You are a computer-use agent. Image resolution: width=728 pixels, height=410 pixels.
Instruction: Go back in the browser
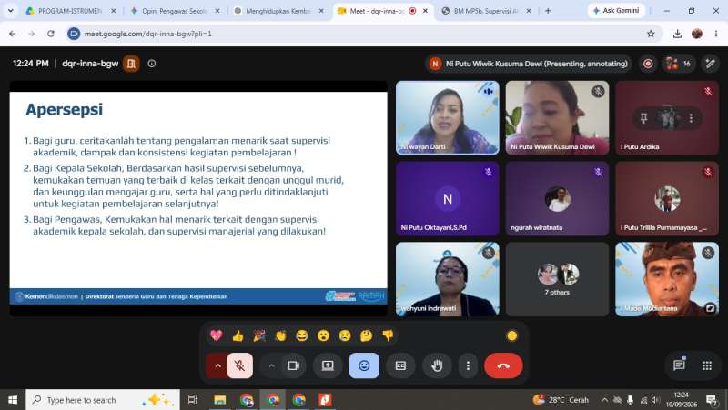(x=13, y=34)
